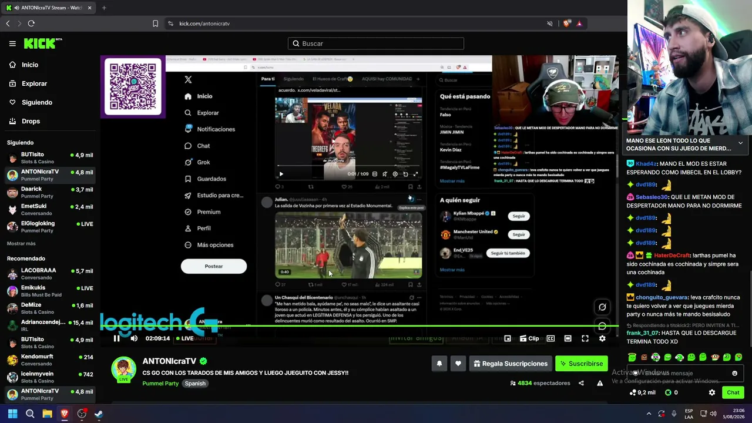Open Emikukis recommended channel
This screenshot has width=752, height=423.
click(x=49, y=291)
